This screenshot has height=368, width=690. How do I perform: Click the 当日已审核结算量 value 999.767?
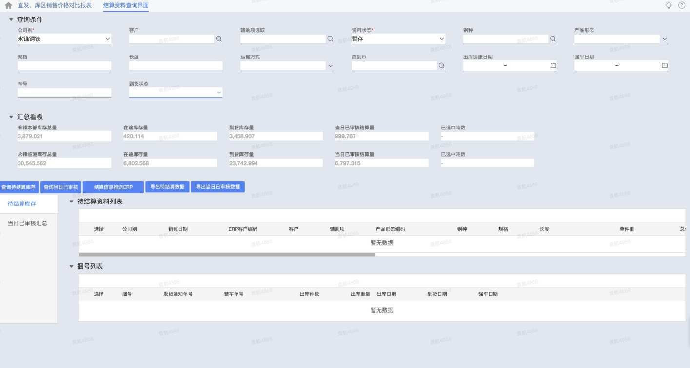pos(382,136)
